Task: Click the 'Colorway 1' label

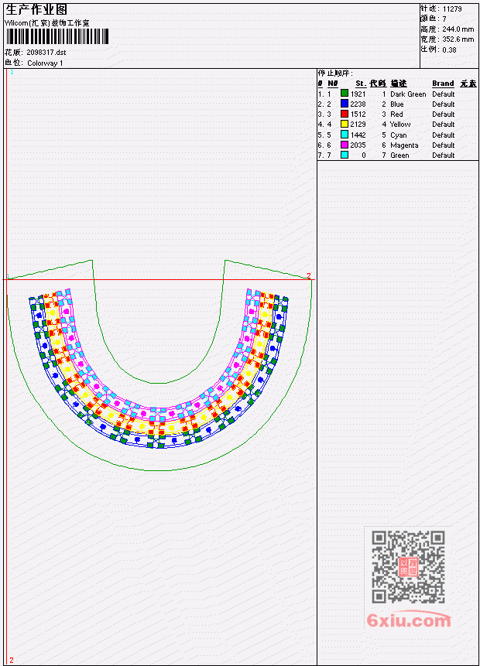Action: pos(45,63)
